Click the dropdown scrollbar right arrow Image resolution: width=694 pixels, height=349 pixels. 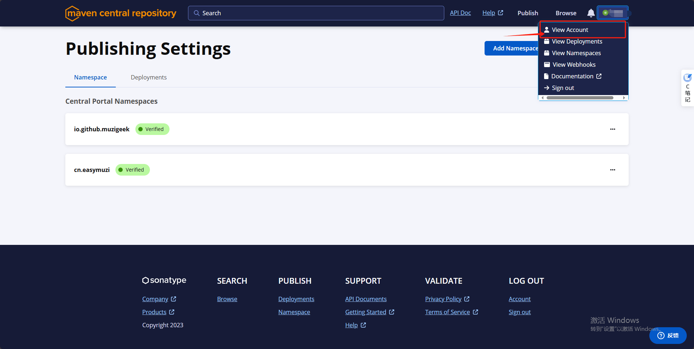pyautogui.click(x=624, y=98)
